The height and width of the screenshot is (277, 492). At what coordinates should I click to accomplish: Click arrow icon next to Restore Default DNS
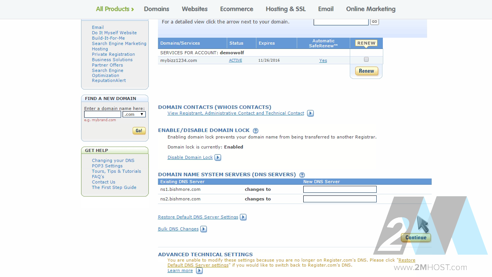[243, 217]
